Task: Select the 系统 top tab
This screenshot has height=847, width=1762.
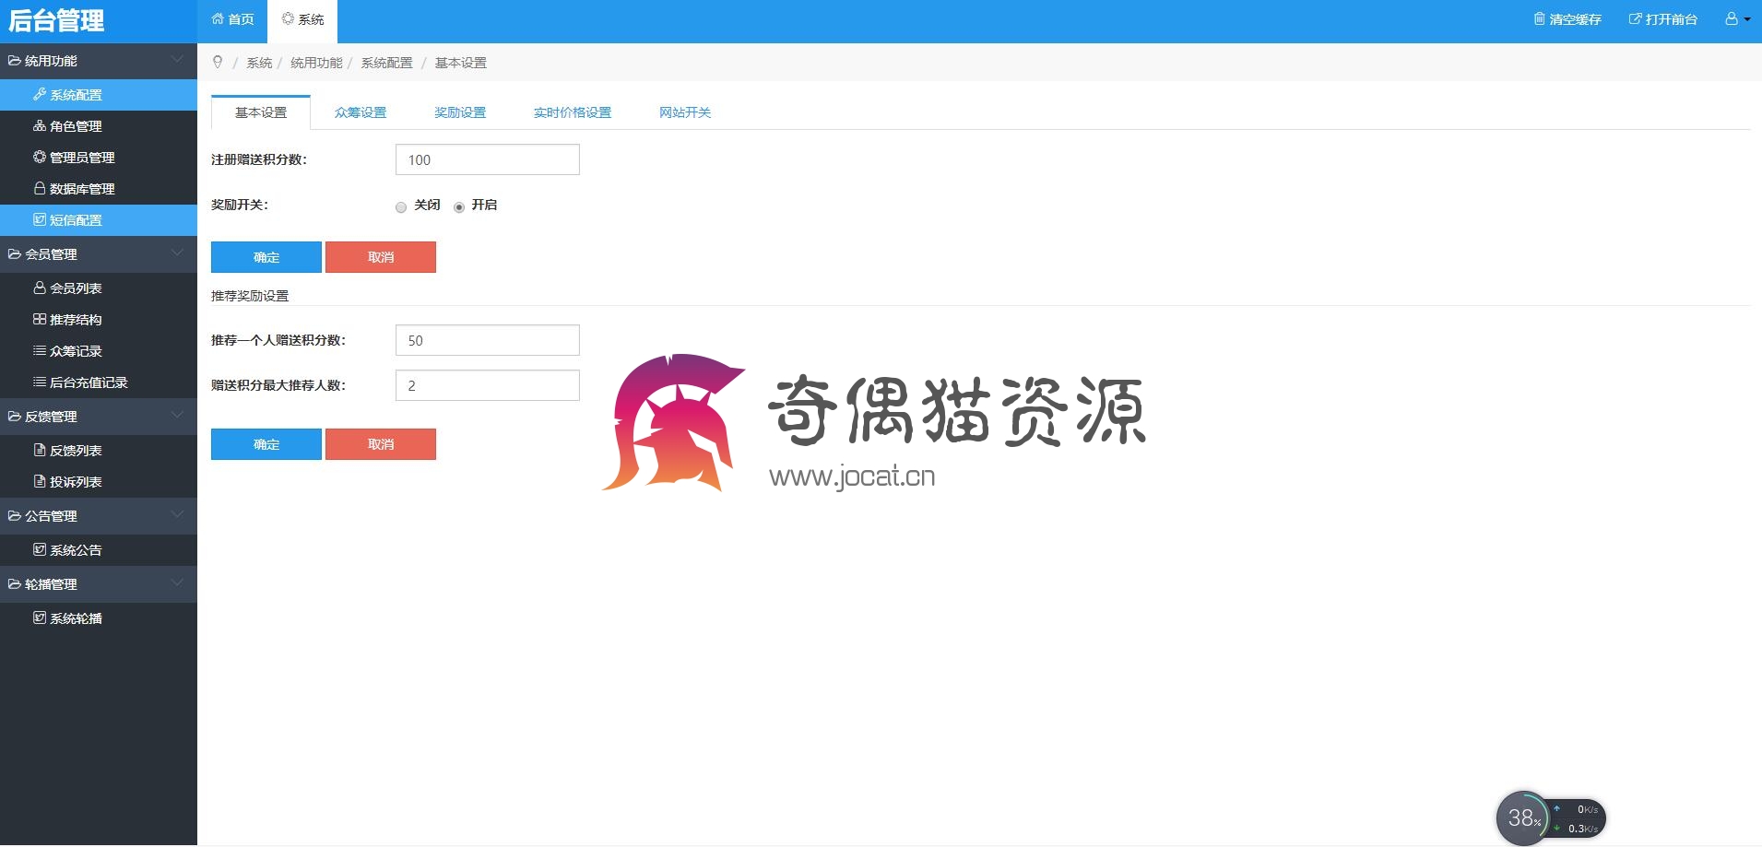Action: pyautogui.click(x=302, y=20)
